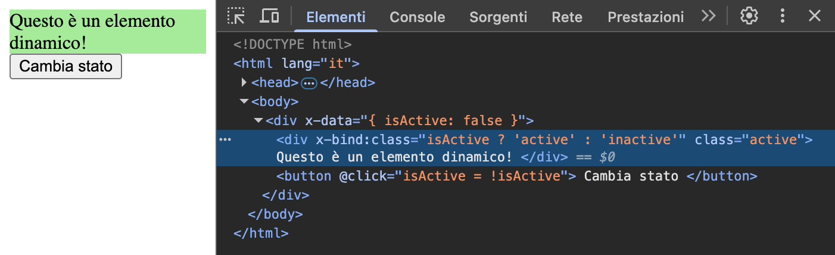Collapse the body node triangle

tap(244, 102)
